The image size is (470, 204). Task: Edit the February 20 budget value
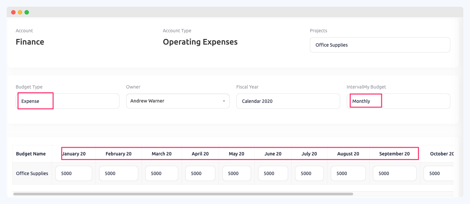click(x=119, y=173)
